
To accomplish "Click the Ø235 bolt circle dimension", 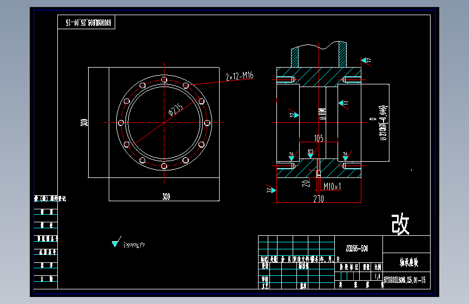I will 176,109.
